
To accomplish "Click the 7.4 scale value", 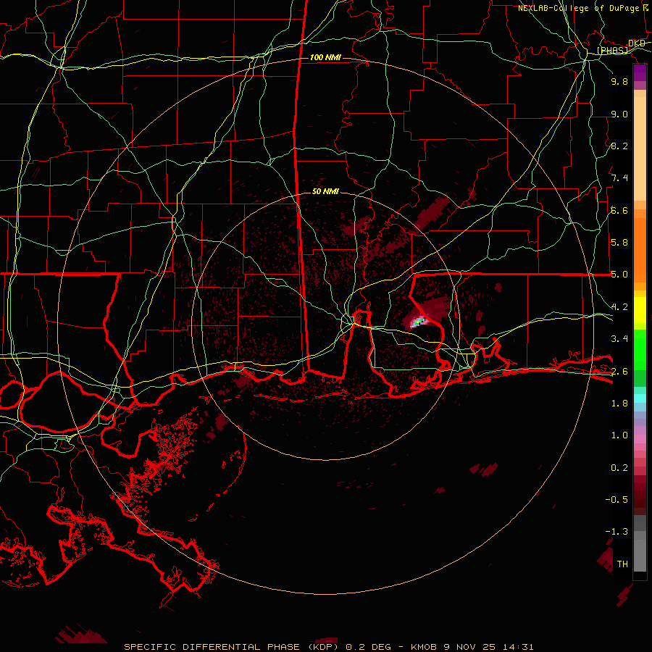I will pyautogui.click(x=619, y=178).
